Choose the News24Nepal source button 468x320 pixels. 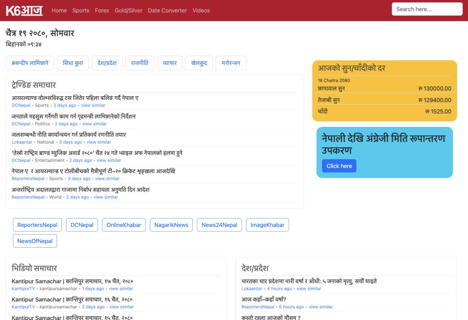point(219,225)
